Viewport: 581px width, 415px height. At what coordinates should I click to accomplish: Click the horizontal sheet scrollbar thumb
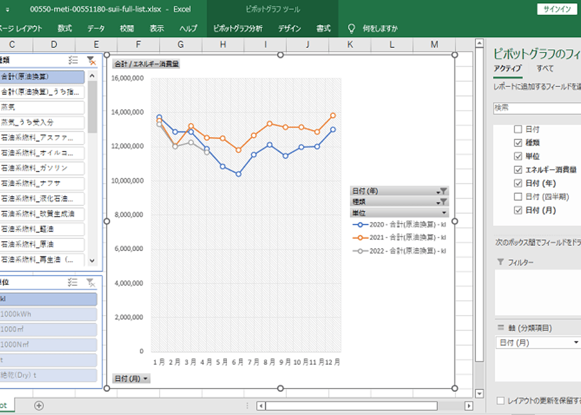tap(351, 406)
